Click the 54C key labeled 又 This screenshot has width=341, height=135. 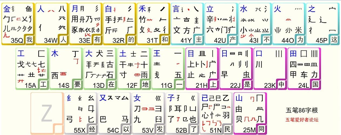tap(115, 113)
